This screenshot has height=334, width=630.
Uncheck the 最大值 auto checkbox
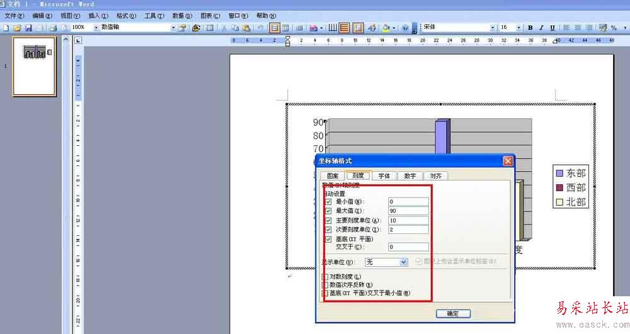point(328,211)
